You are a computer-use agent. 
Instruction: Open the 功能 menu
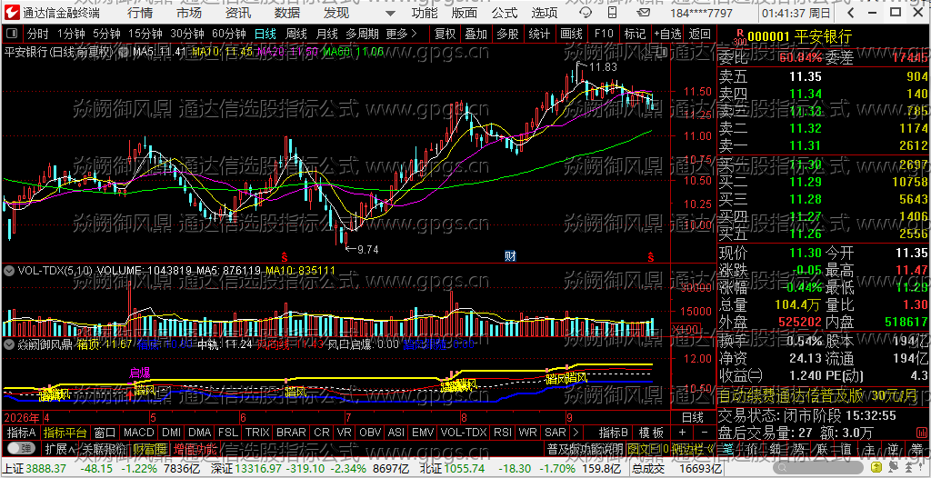425,13
